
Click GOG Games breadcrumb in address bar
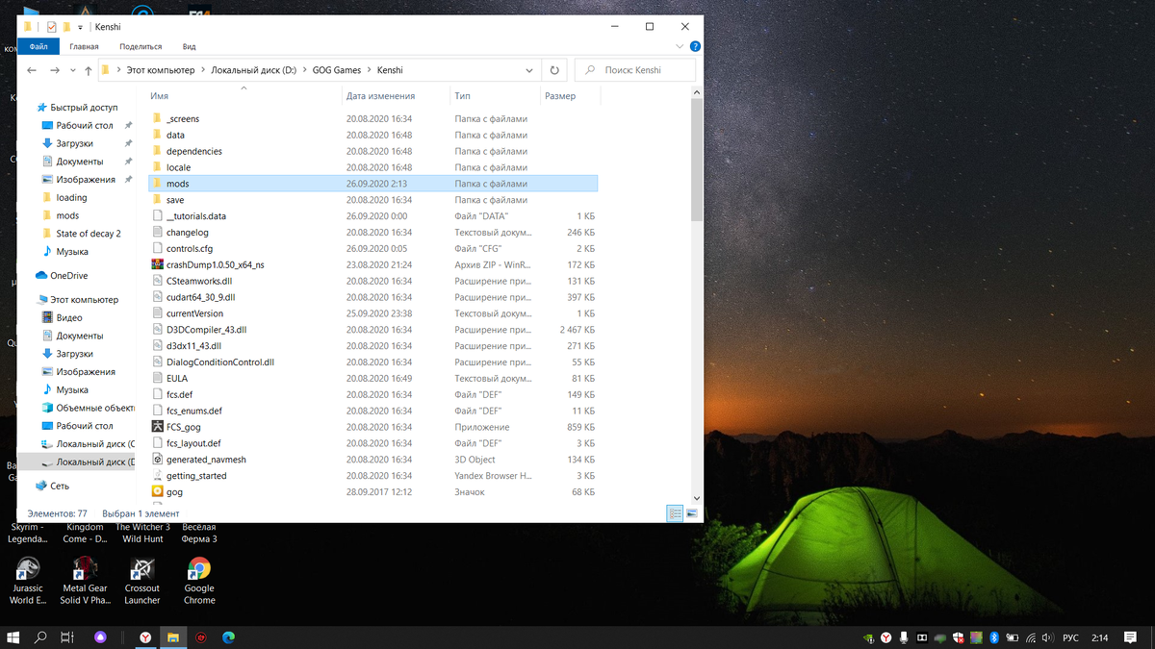click(x=335, y=70)
